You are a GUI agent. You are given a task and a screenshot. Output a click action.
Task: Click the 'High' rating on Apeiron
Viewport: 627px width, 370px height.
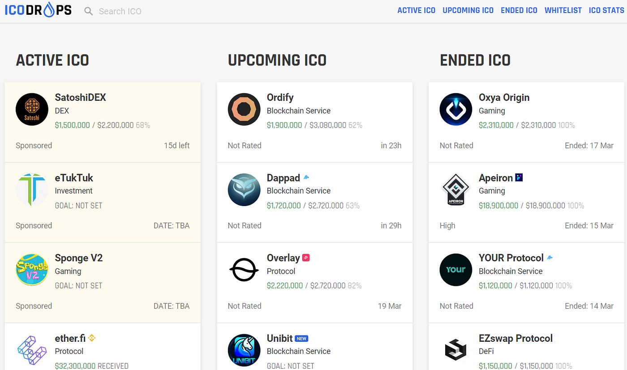[x=447, y=226]
